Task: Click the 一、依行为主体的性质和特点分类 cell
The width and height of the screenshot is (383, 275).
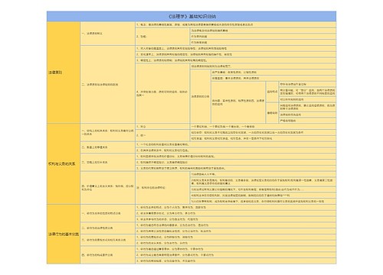Action: click(x=108, y=213)
